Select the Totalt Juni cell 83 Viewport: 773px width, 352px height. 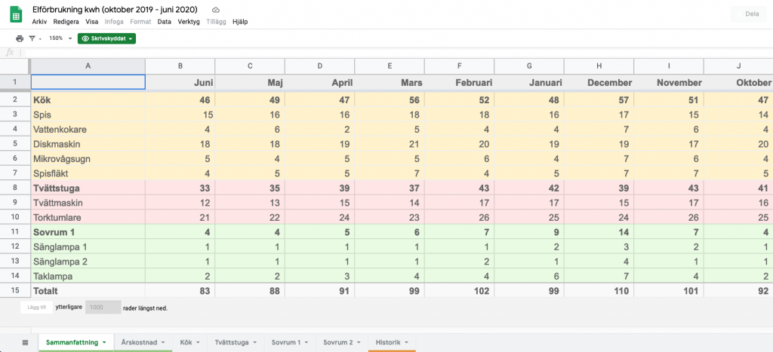click(x=180, y=290)
